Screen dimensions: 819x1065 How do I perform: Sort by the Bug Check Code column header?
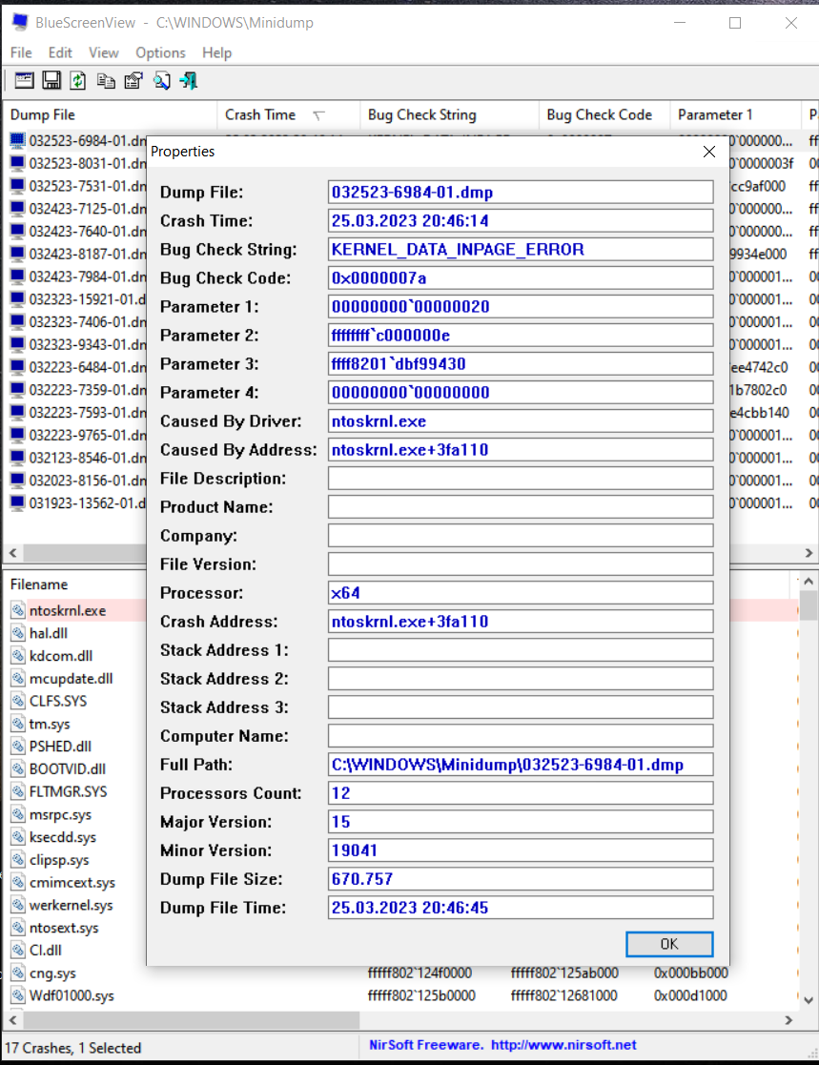(x=604, y=114)
